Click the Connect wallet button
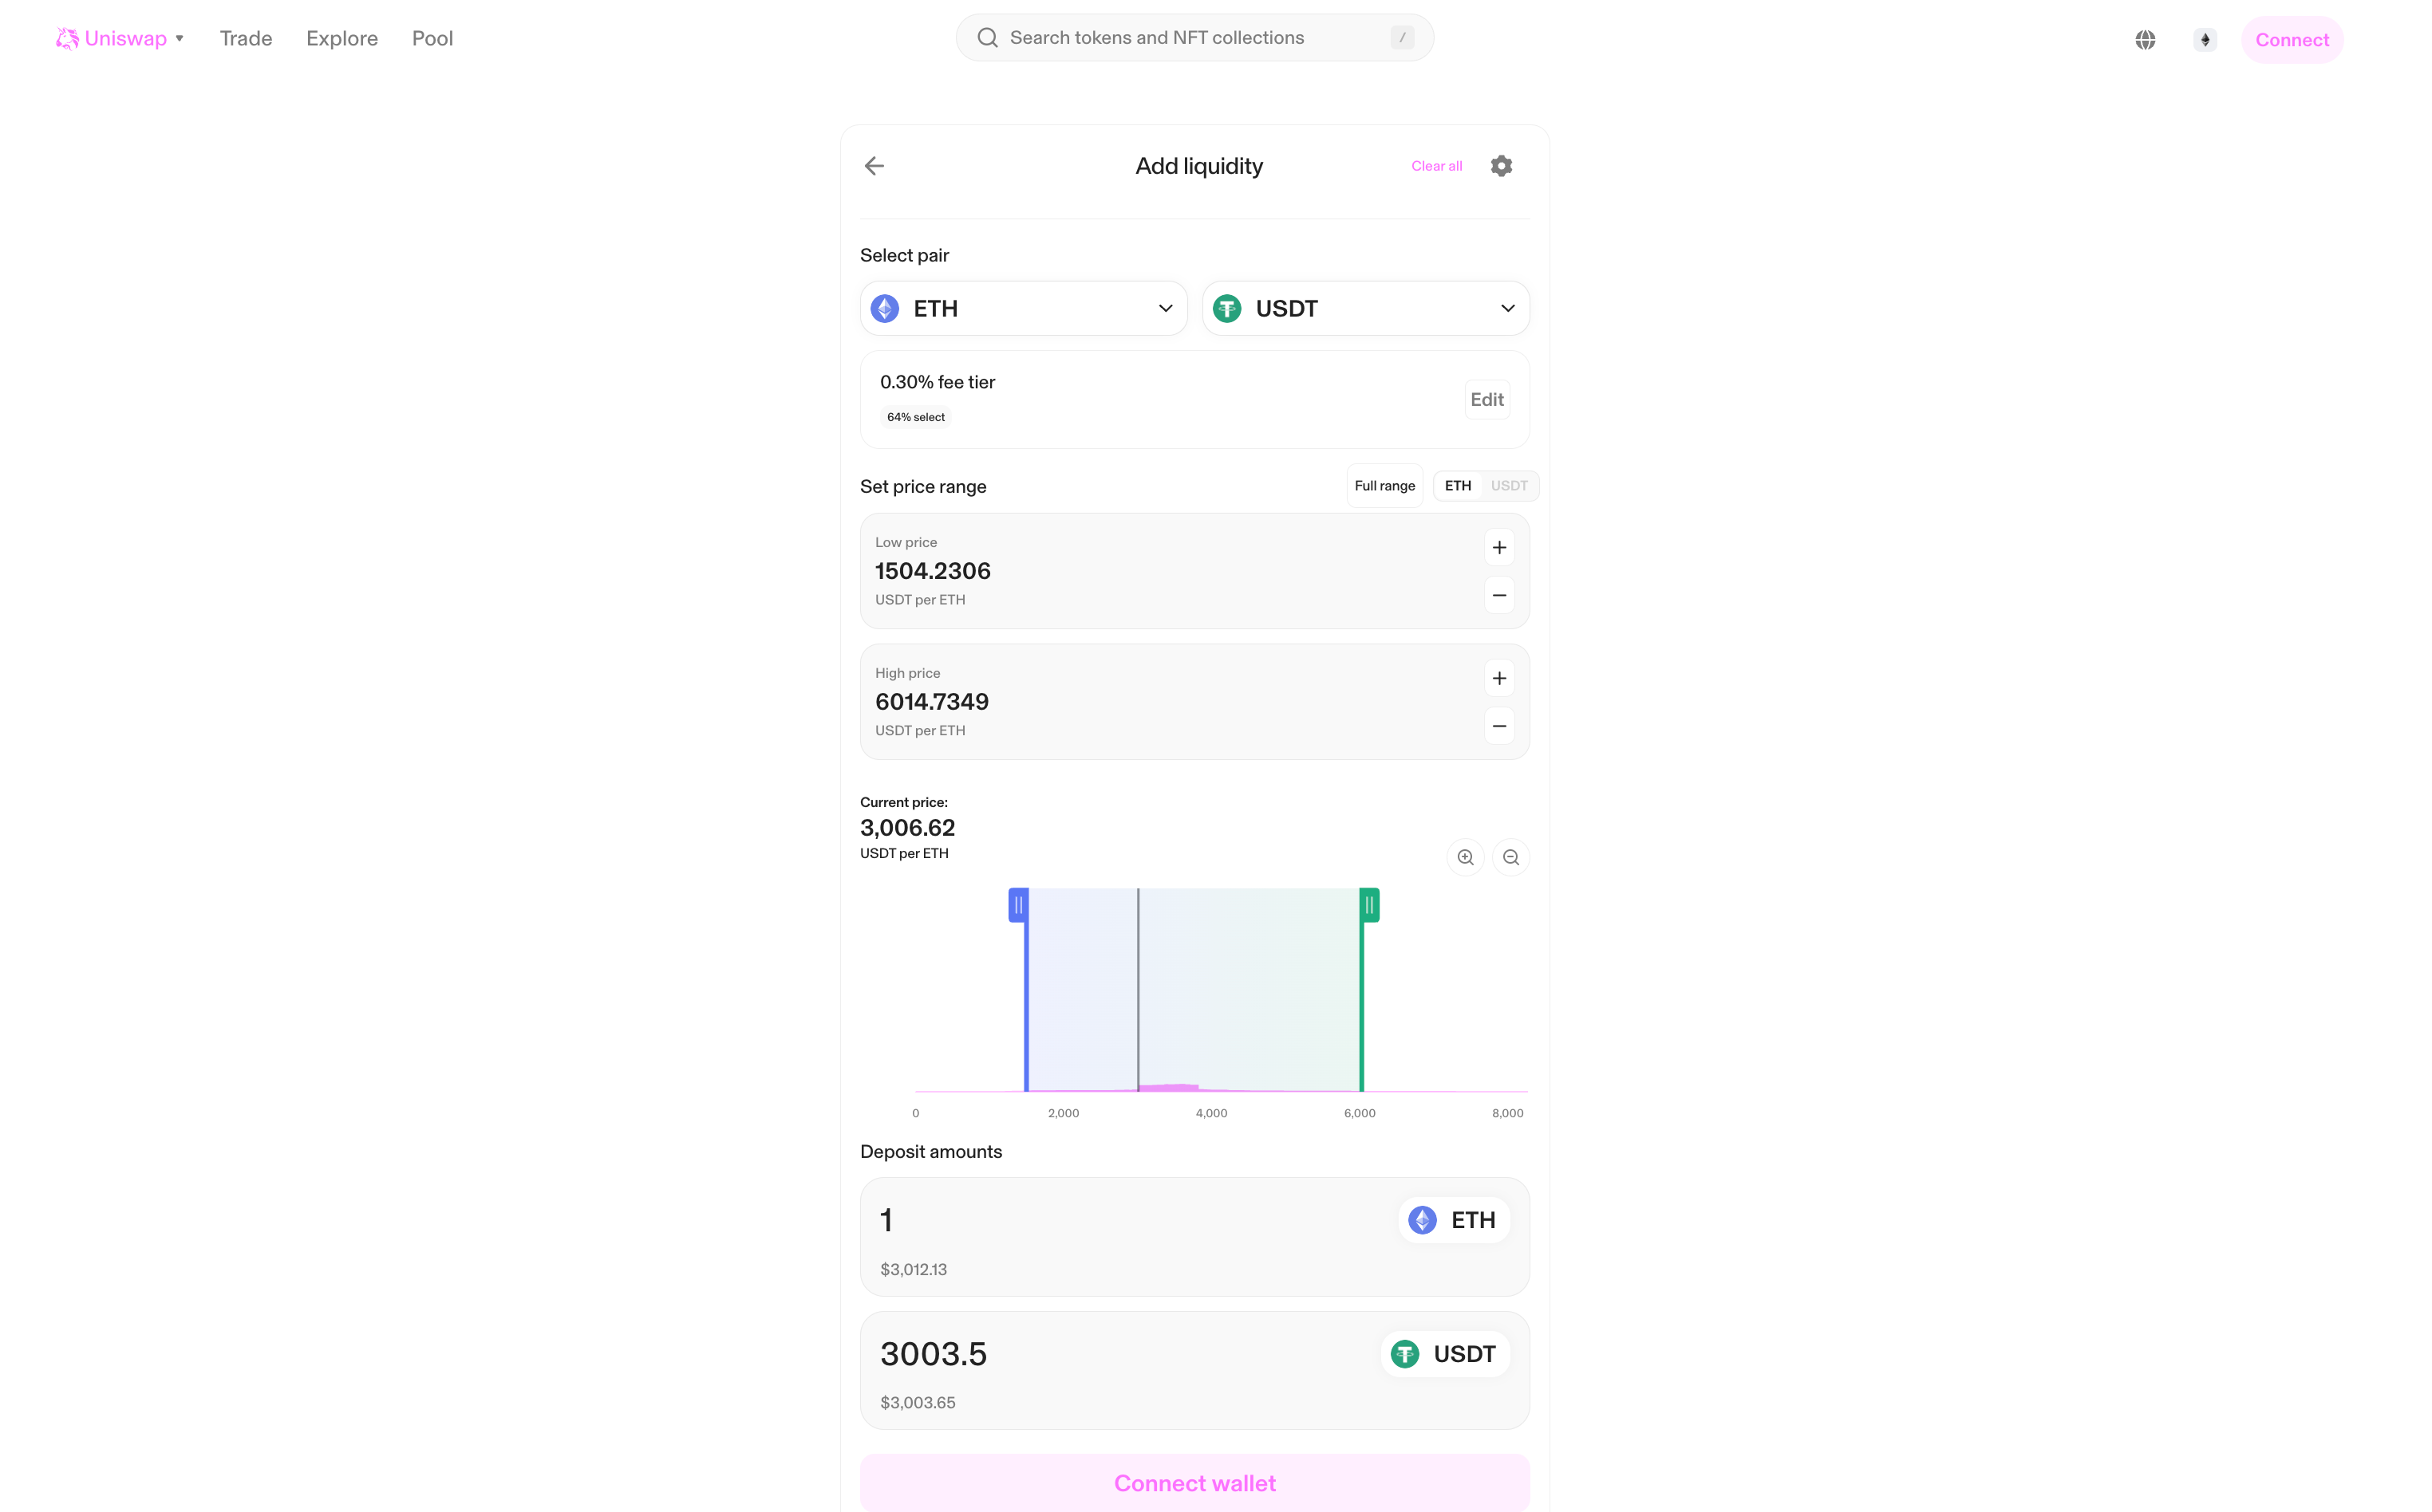The width and height of the screenshot is (2432, 1512). [x=1194, y=1483]
